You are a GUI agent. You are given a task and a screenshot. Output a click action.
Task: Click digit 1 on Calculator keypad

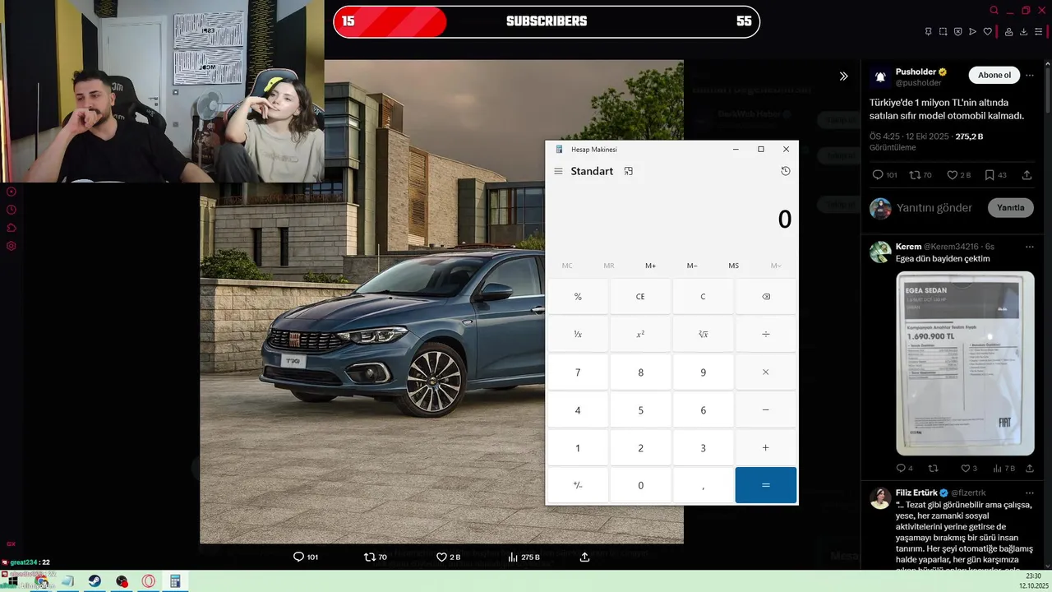pyautogui.click(x=578, y=448)
